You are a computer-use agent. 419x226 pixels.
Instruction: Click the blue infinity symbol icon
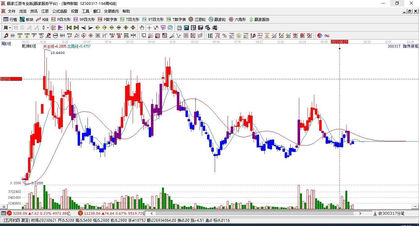pos(327,36)
